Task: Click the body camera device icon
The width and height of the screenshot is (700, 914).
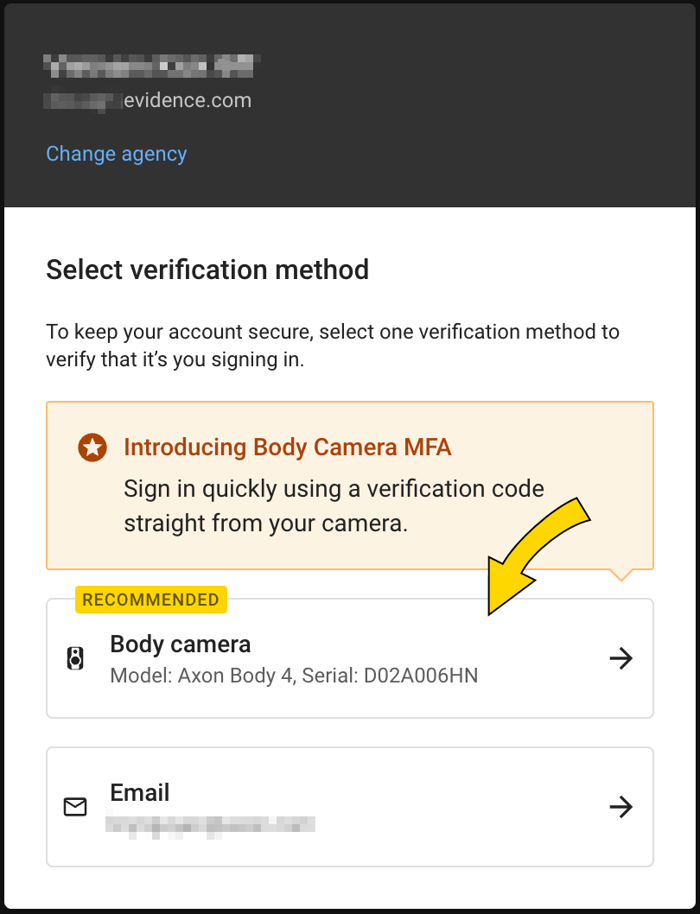Action: coord(76,659)
